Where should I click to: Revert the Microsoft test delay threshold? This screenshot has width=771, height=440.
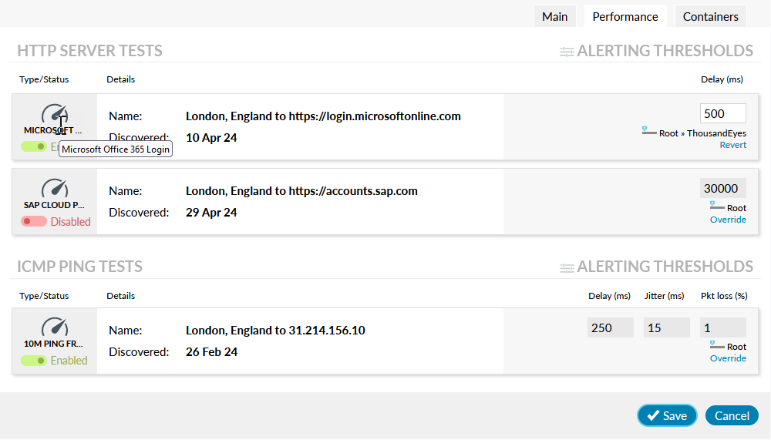[x=732, y=145]
